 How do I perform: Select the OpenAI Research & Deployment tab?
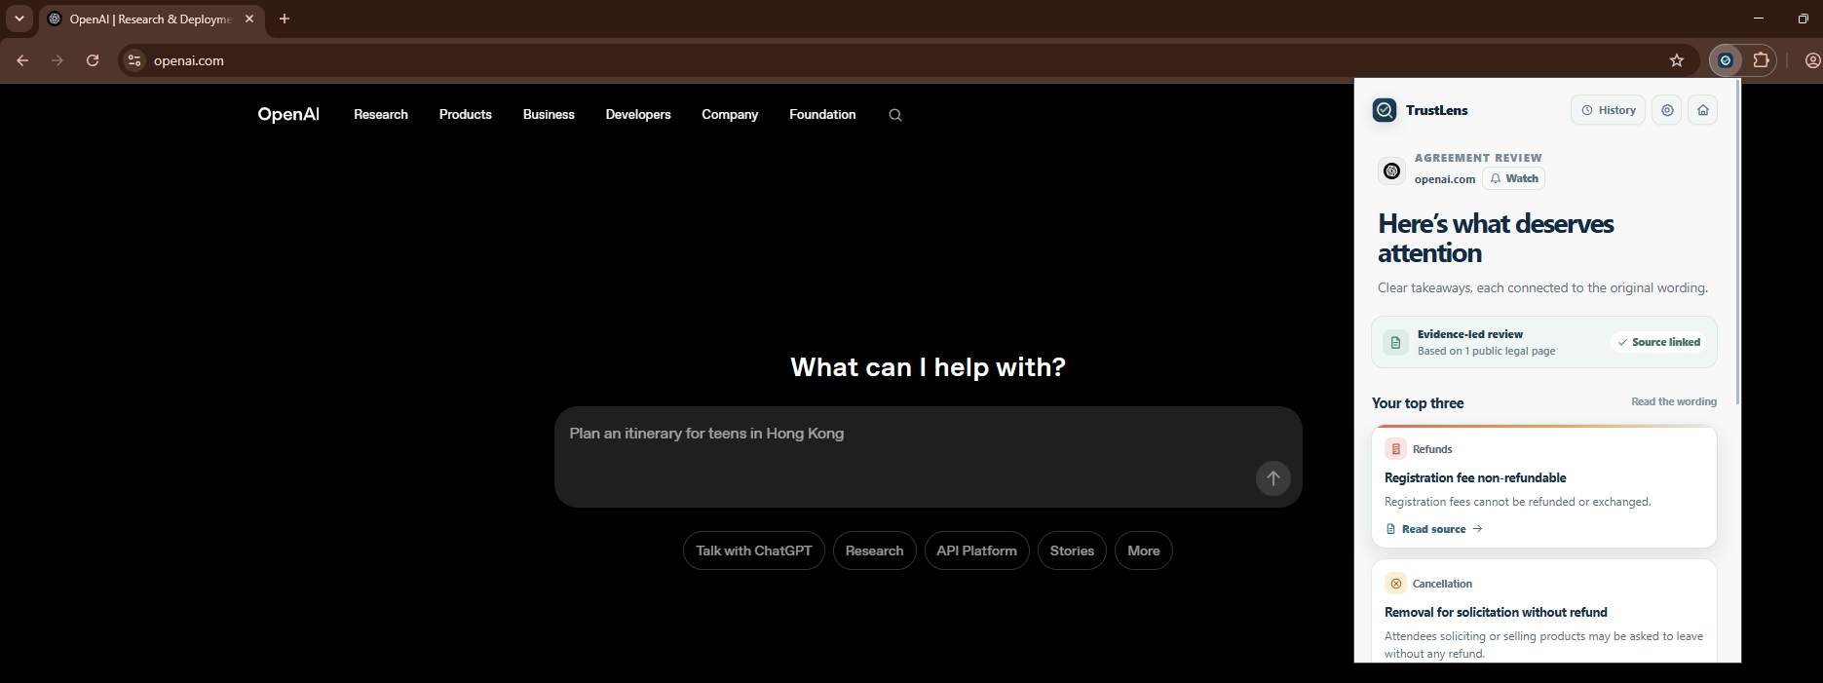point(152,19)
